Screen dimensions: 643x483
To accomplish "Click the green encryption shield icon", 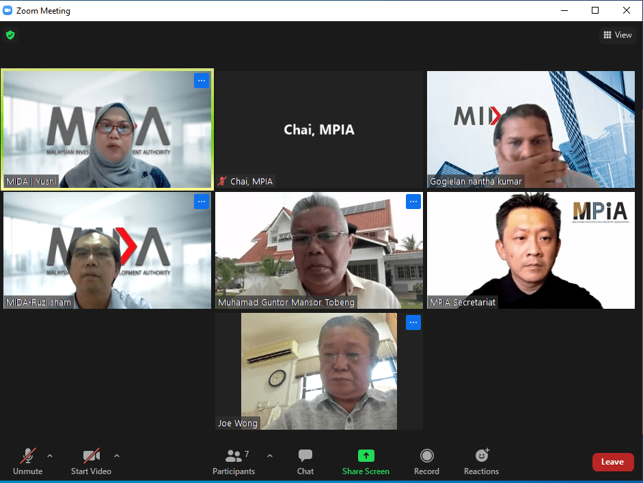I will (10, 35).
